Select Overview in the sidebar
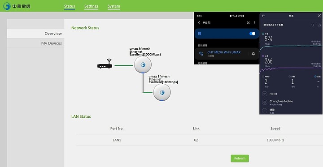Viewport: 323px width, 167px height. click(35, 33)
